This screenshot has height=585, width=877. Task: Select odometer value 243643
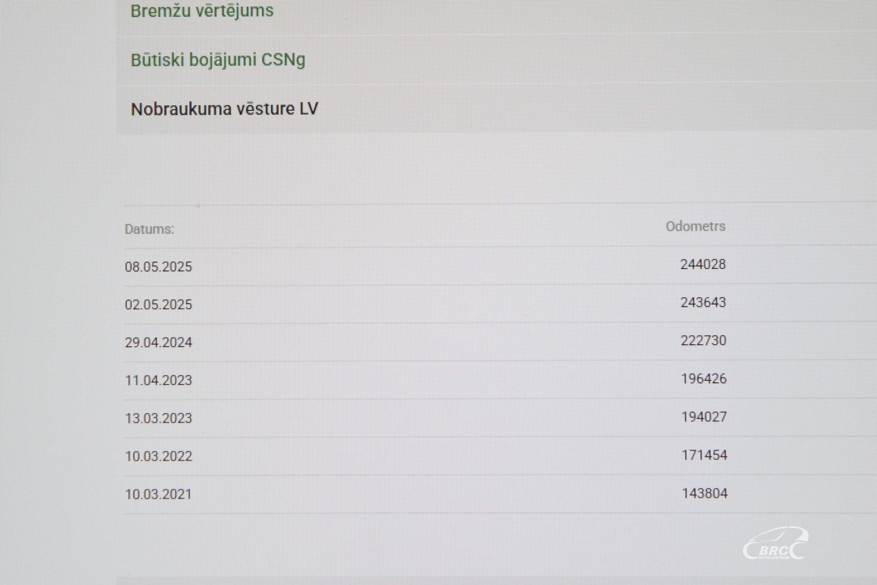click(x=703, y=303)
